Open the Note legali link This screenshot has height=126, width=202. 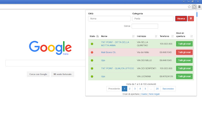point(154,94)
